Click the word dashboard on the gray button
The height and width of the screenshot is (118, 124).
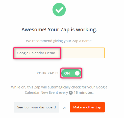47,107
